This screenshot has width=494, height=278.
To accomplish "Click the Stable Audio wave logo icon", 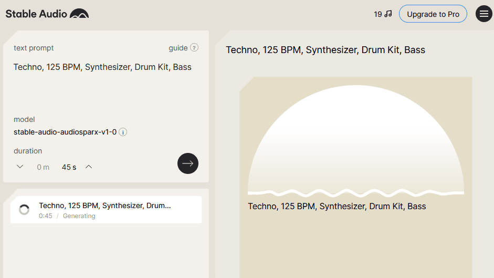I will (x=79, y=14).
